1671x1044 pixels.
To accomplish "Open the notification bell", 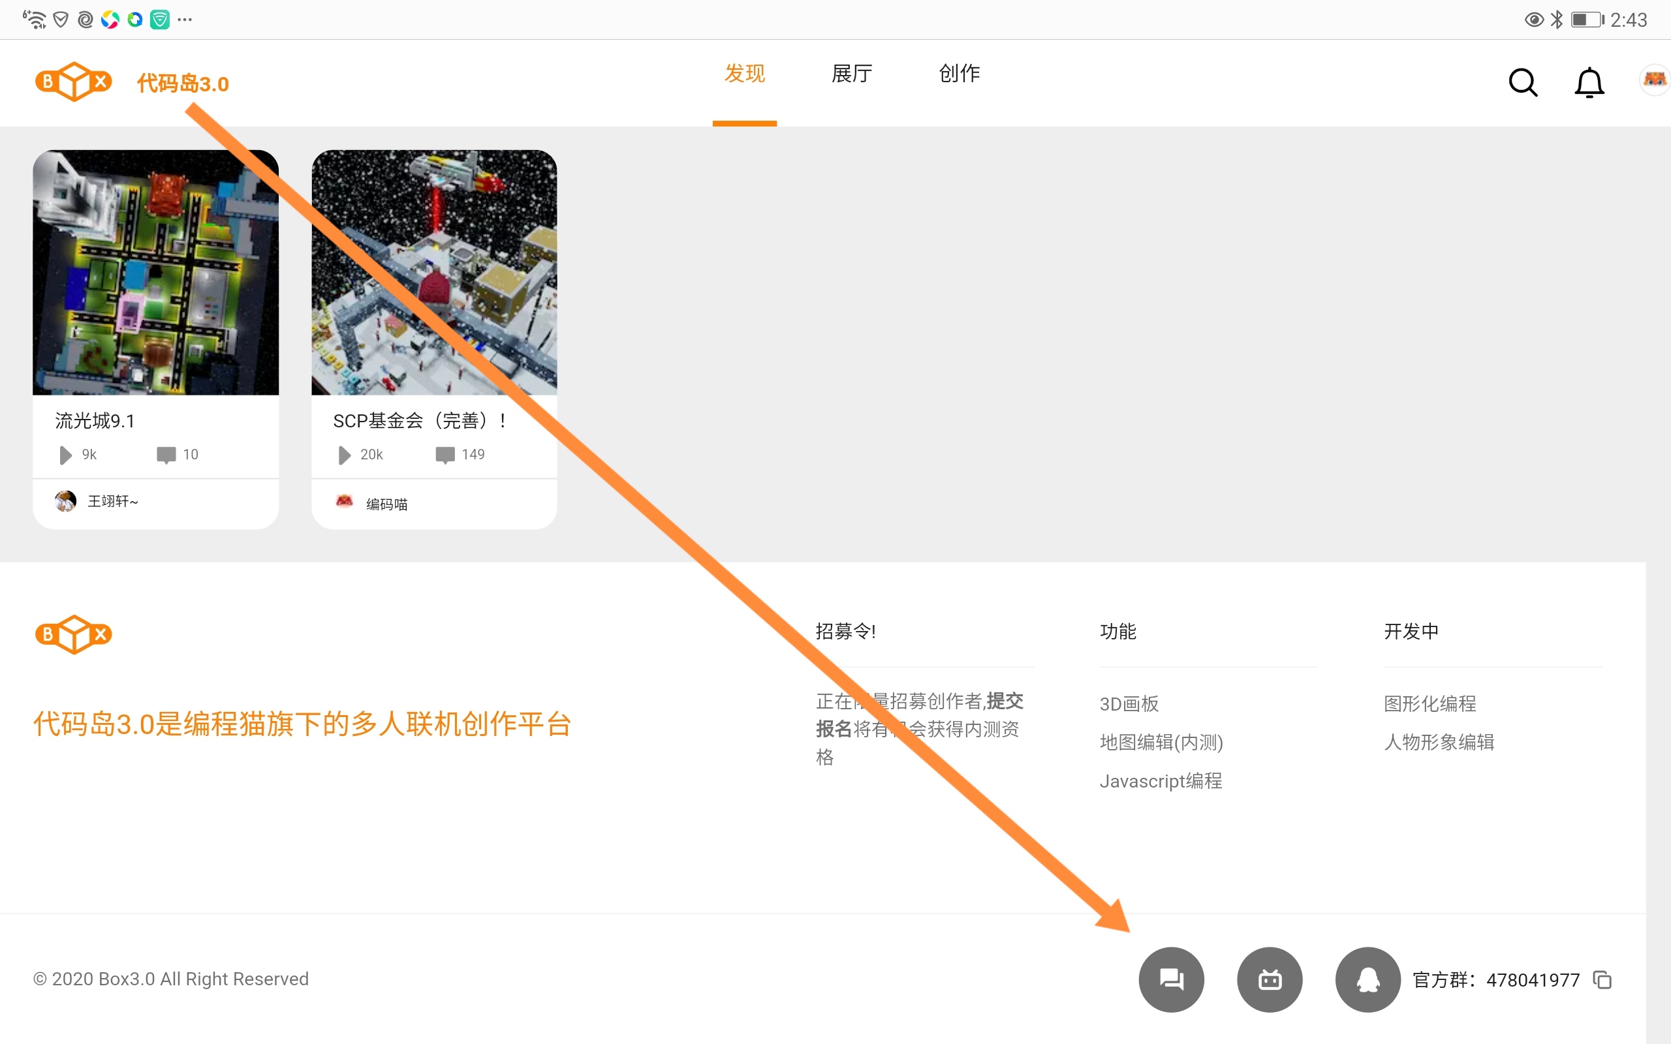I will (x=1589, y=83).
